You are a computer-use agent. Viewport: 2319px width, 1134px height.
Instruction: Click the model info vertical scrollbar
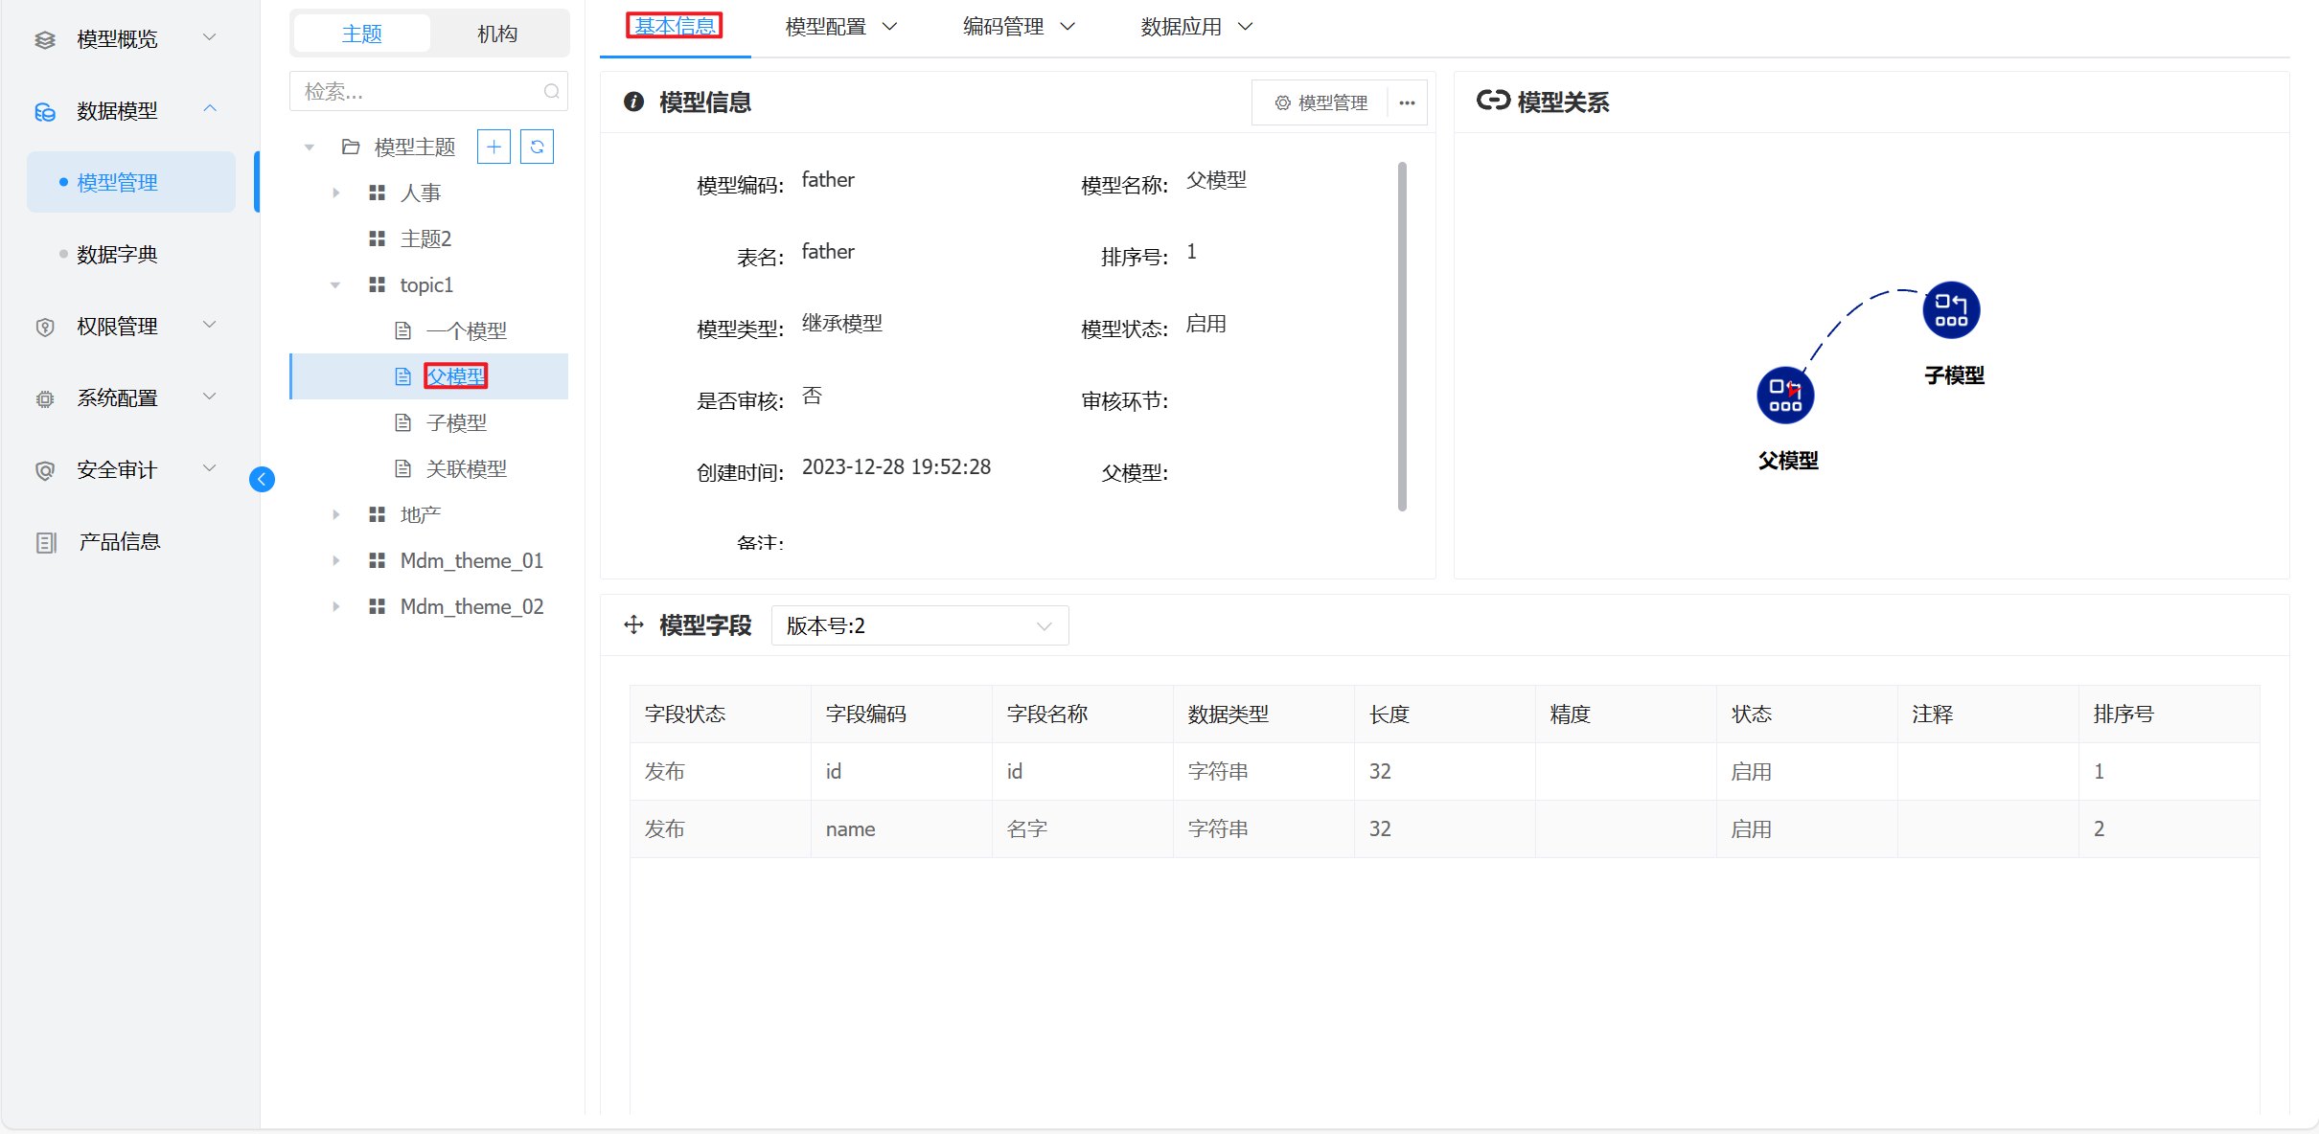point(1402,335)
